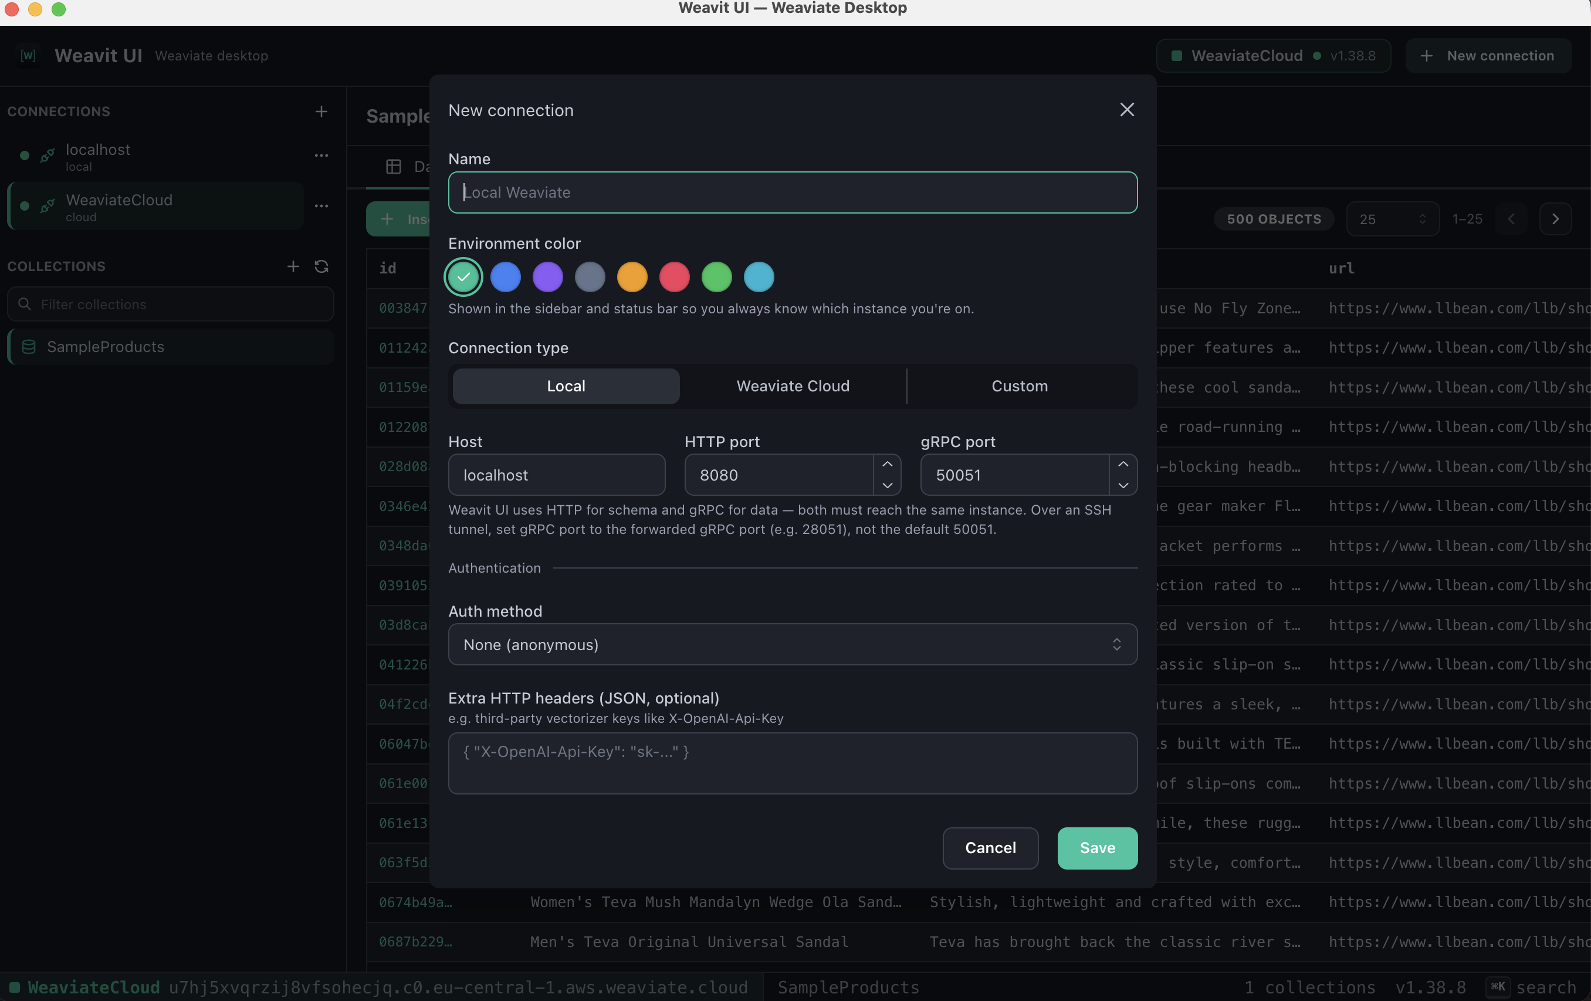
Task: Click the WeaviateCloud host in status bar
Action: point(458,987)
